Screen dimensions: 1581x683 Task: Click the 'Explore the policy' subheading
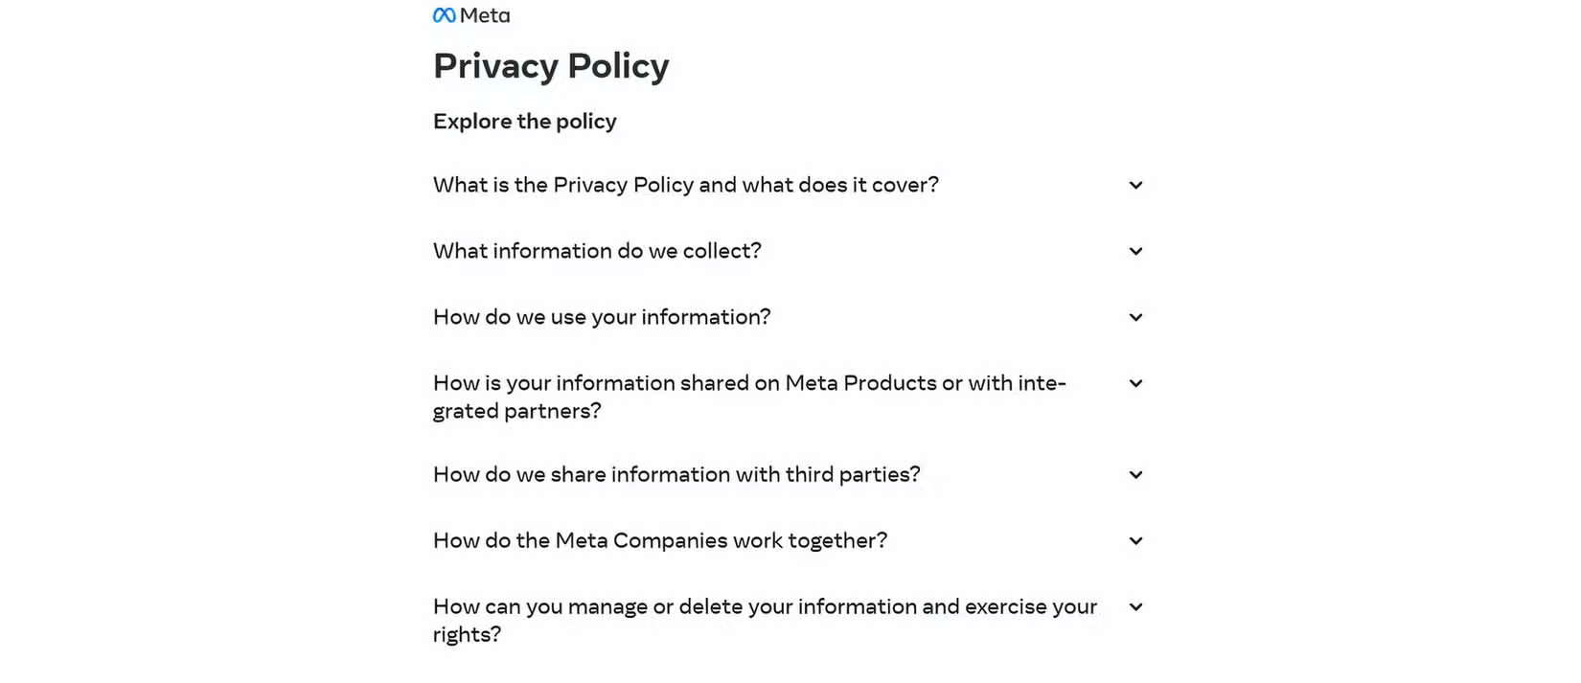click(524, 122)
